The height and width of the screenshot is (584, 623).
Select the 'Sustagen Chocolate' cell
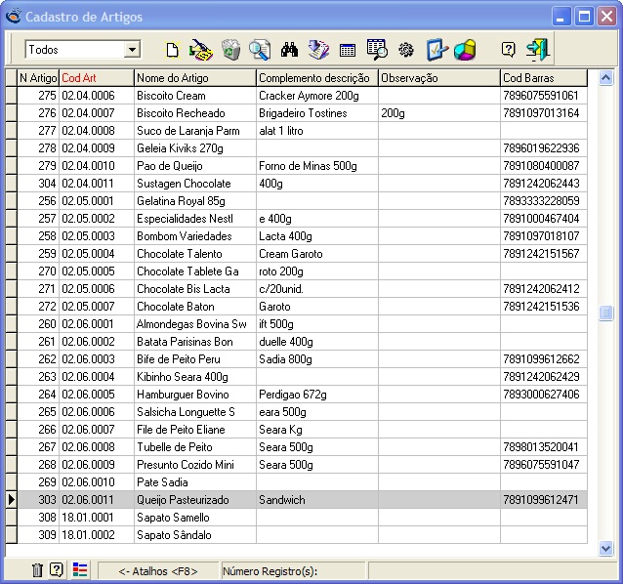(x=195, y=184)
